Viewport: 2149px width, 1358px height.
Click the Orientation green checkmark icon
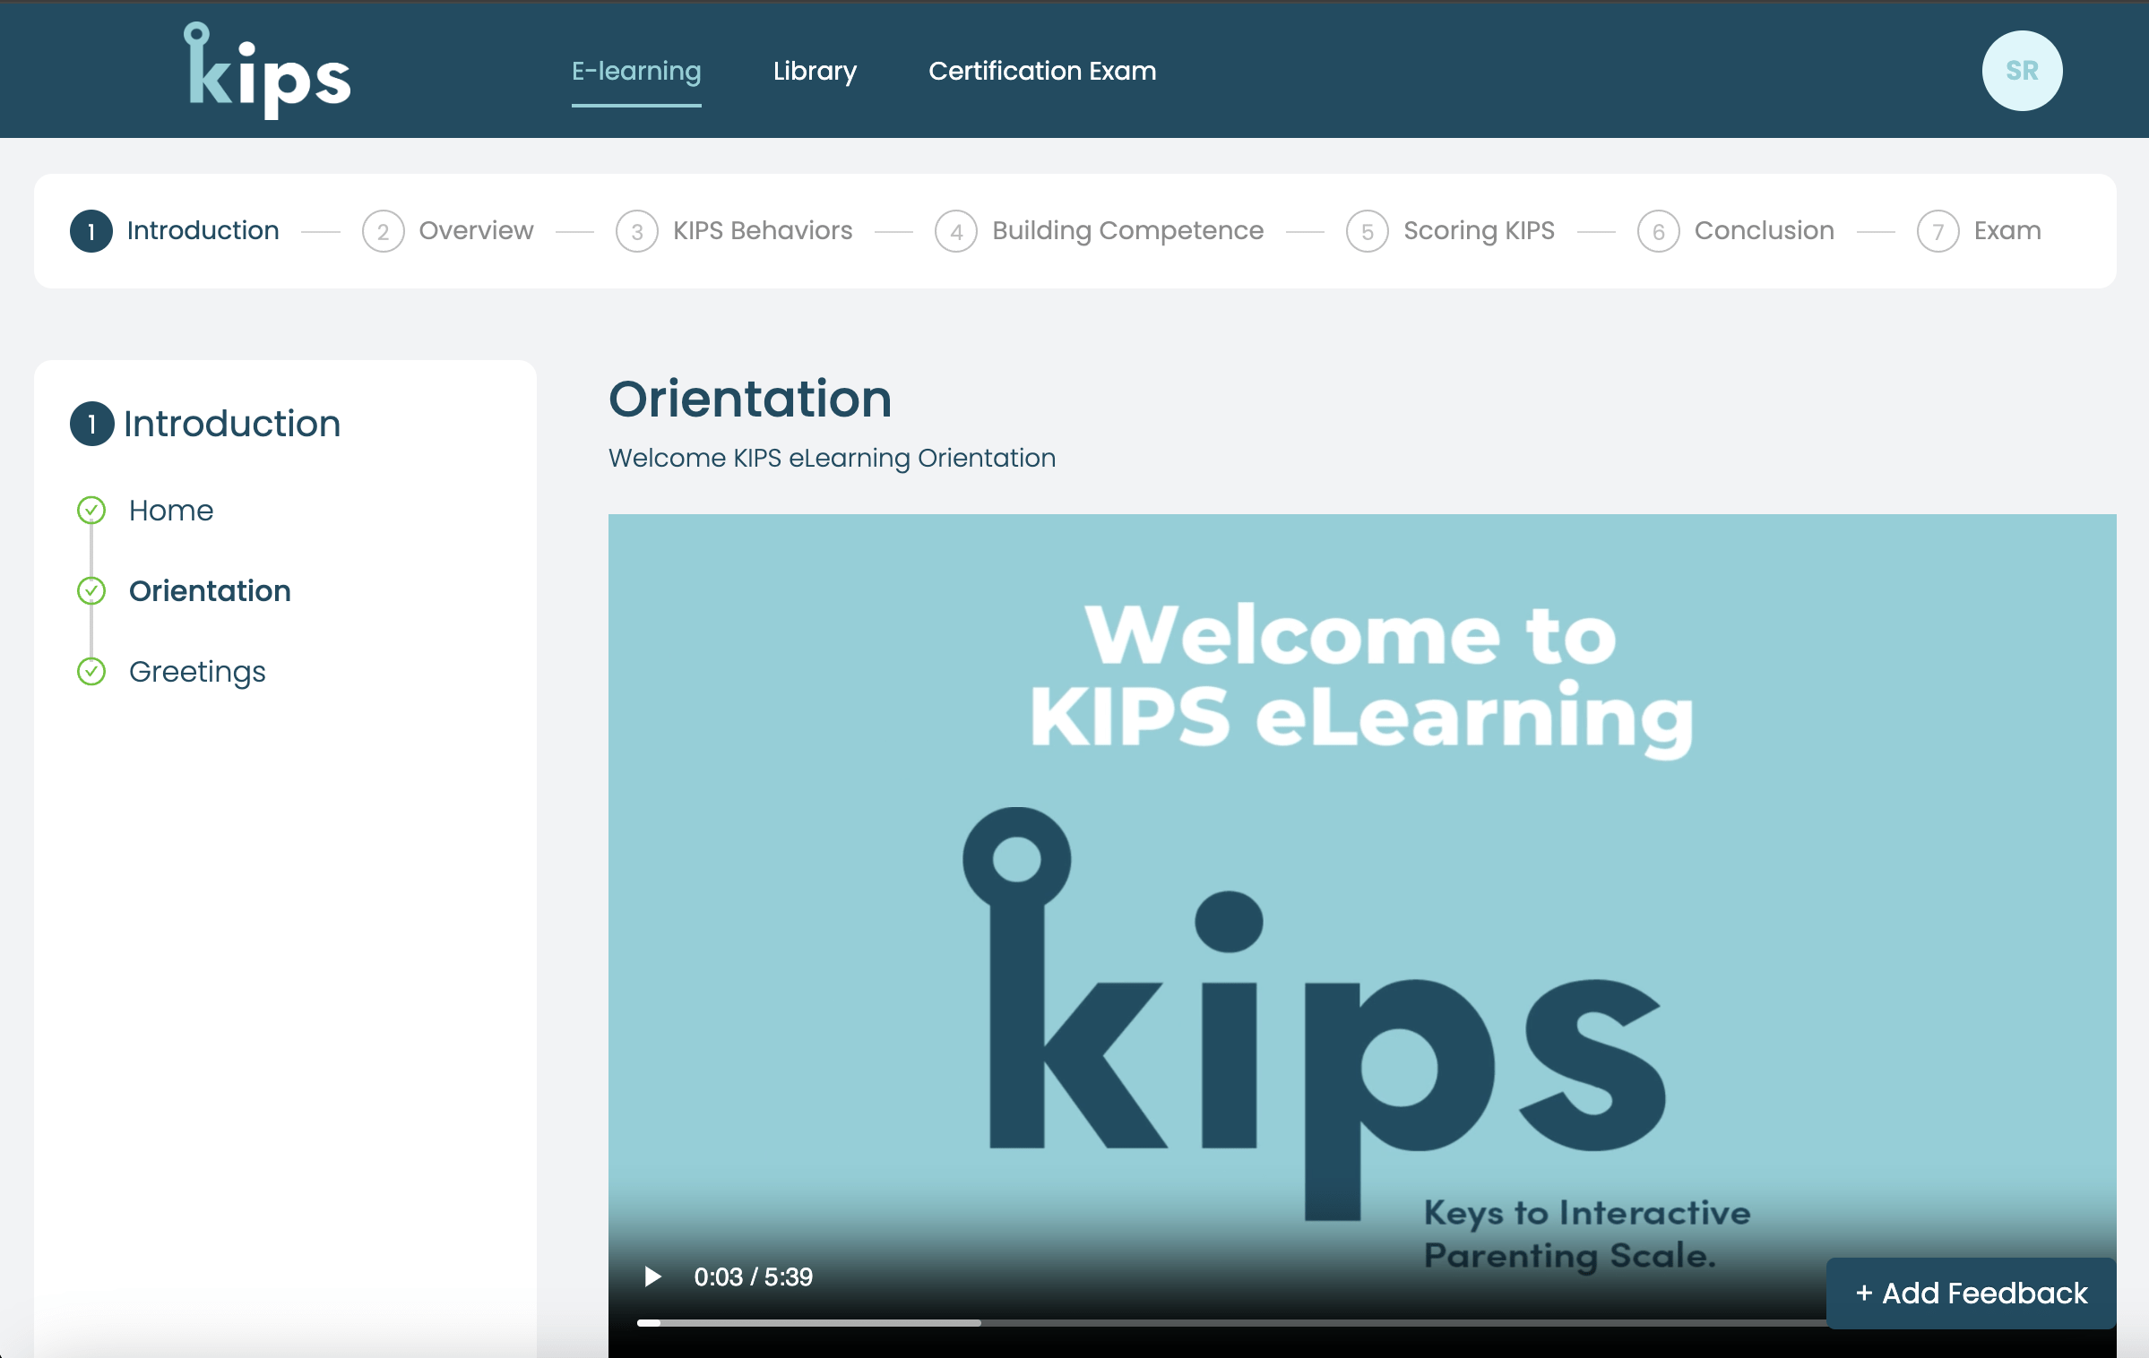pyautogui.click(x=91, y=591)
